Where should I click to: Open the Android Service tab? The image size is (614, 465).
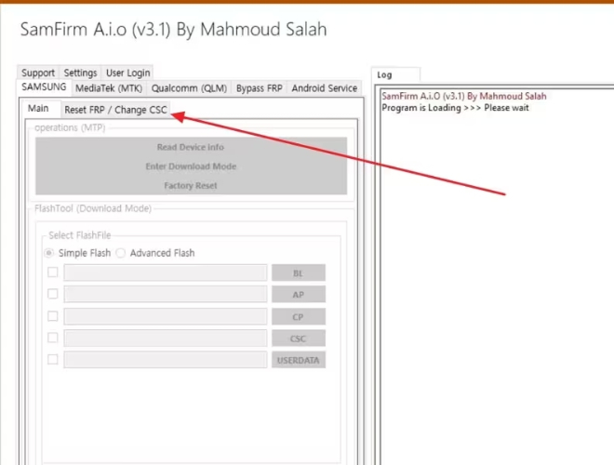325,88
